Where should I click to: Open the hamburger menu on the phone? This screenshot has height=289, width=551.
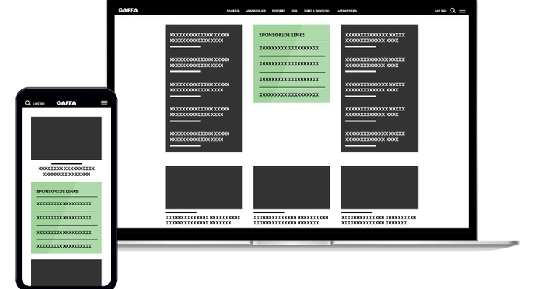coord(104,103)
